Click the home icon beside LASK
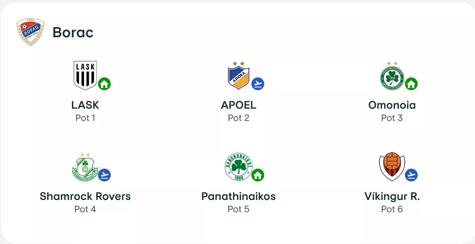Viewport: 475px width, 244px height. click(104, 84)
